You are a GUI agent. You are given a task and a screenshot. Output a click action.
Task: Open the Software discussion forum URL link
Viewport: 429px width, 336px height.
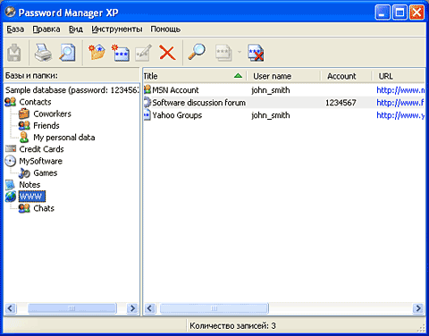(x=400, y=103)
